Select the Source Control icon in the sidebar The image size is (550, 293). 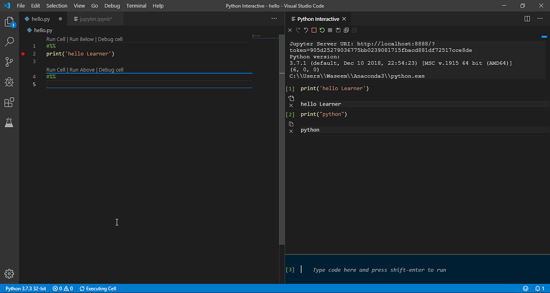pyautogui.click(x=9, y=61)
